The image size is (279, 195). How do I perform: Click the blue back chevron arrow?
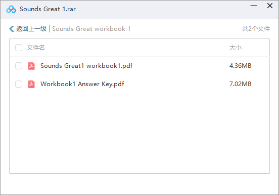[12, 29]
